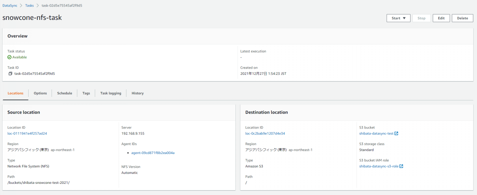Open the Task logging tab
This screenshot has height=195, width=477.
(111, 93)
